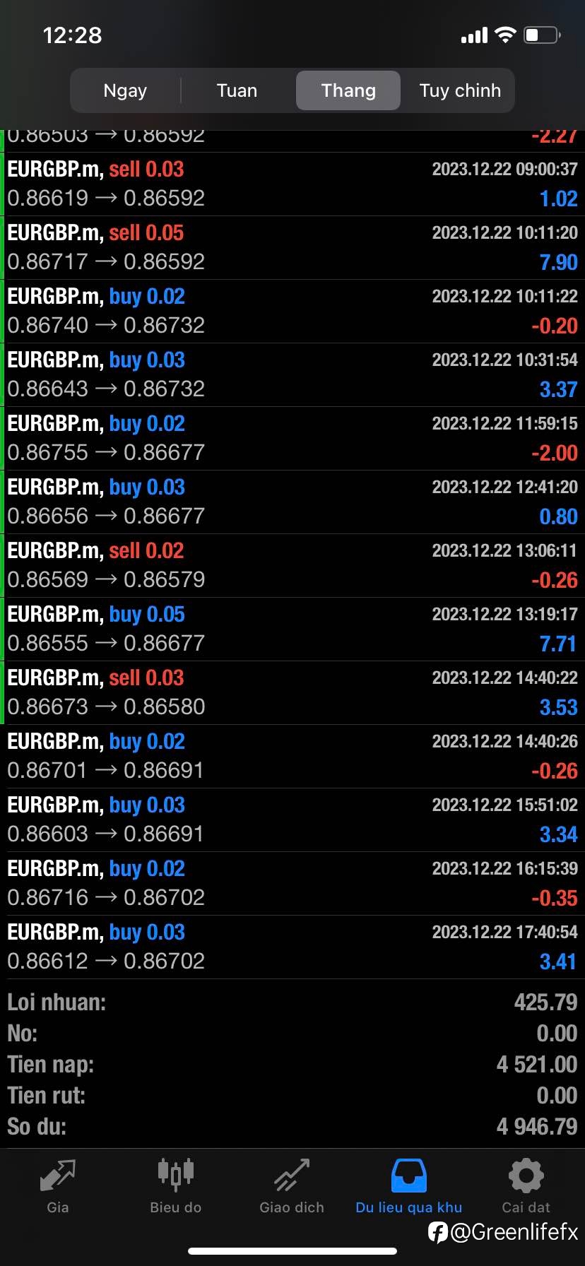Viewport: 585px width, 1266px height.
Task: Open the sell 0.05 trade at 10:11:20
Action: coord(292,247)
